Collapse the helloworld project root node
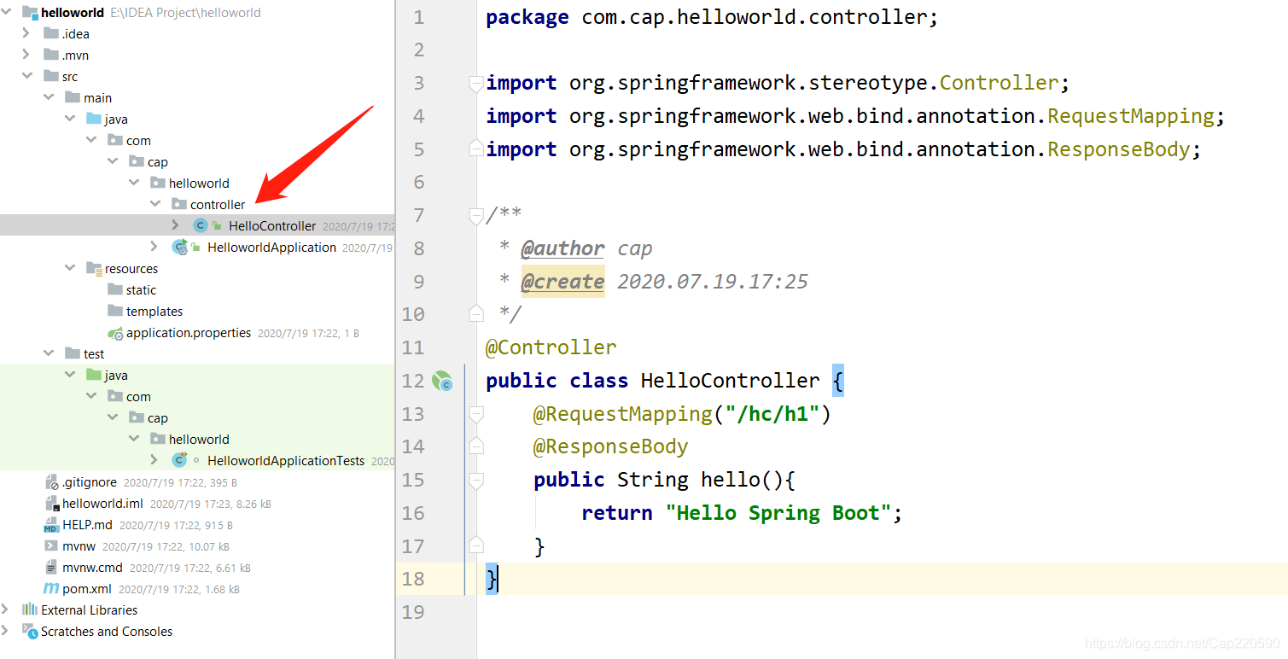Image resolution: width=1288 pixels, height=659 pixels. [6, 13]
